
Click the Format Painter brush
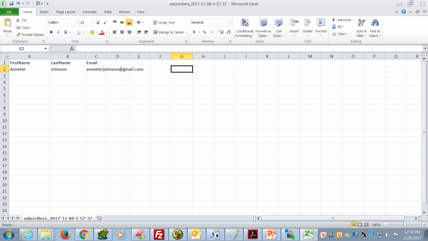[x=18, y=35]
